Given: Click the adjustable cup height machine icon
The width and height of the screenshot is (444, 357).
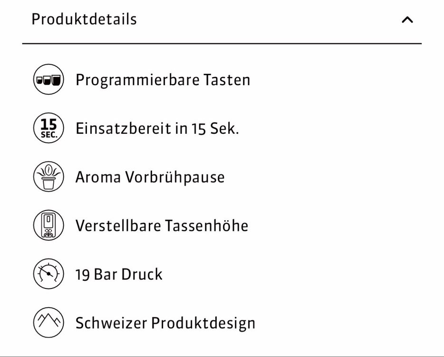Looking at the screenshot, I should pyautogui.click(x=48, y=226).
